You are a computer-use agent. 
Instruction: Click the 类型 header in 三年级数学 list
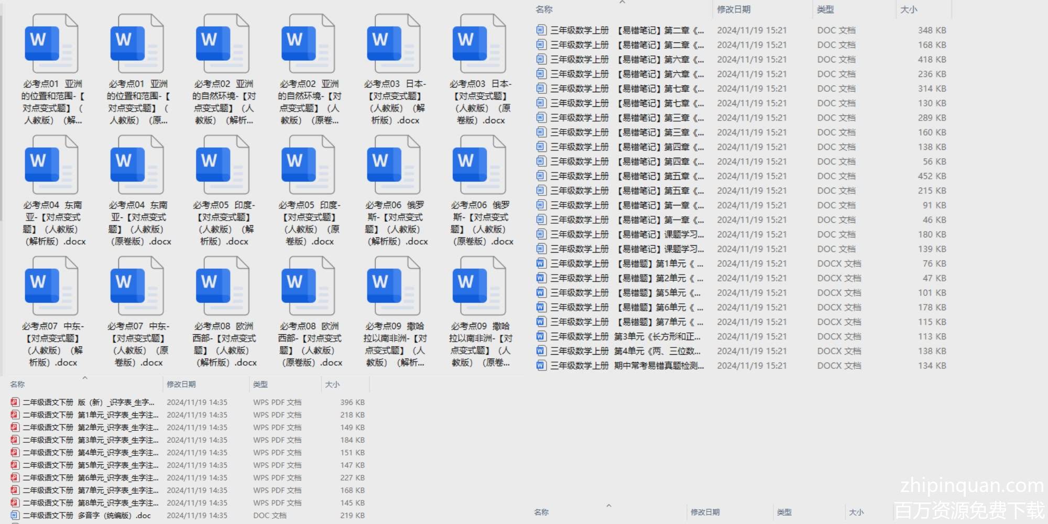click(825, 9)
